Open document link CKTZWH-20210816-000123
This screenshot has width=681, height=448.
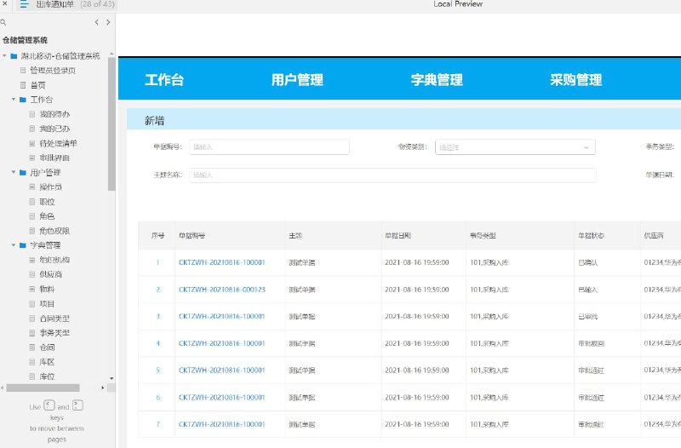(222, 290)
